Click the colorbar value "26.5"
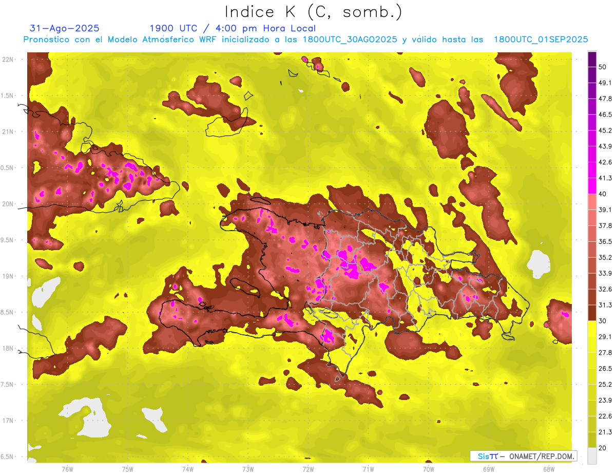 point(605,369)
